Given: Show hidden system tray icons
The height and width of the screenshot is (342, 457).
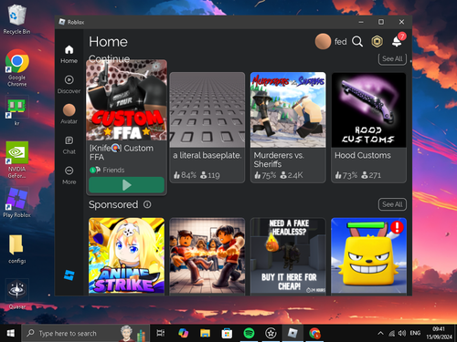Looking at the screenshot, I should [x=380, y=333].
